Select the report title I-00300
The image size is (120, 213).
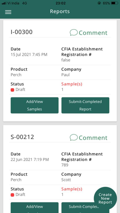(x=22, y=32)
